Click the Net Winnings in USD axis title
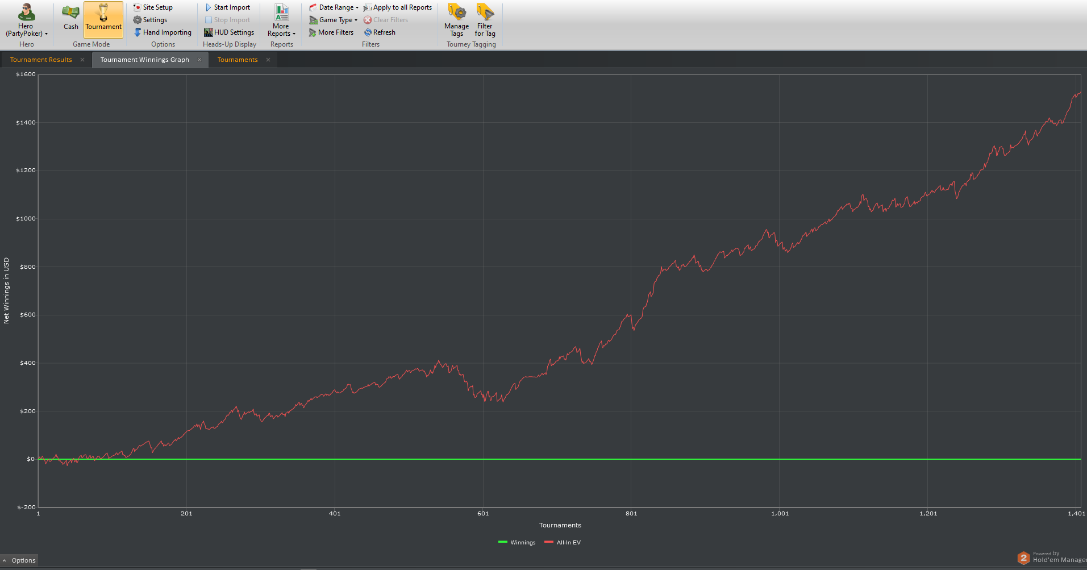This screenshot has height=570, width=1087. click(7, 291)
